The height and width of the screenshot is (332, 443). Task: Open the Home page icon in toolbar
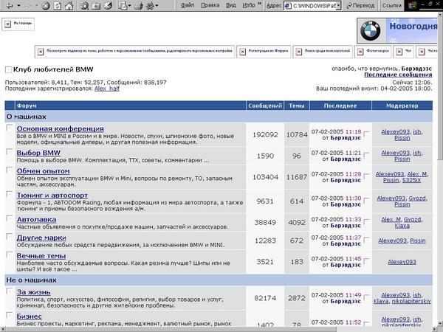pos(69,5)
